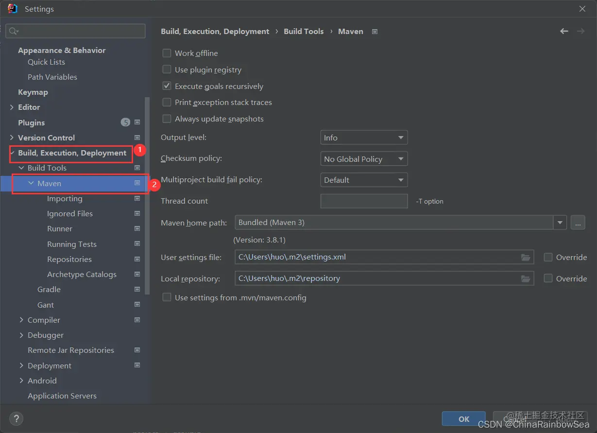
Task: Click project-level icon beside Compiler
Action: pyautogui.click(x=137, y=320)
